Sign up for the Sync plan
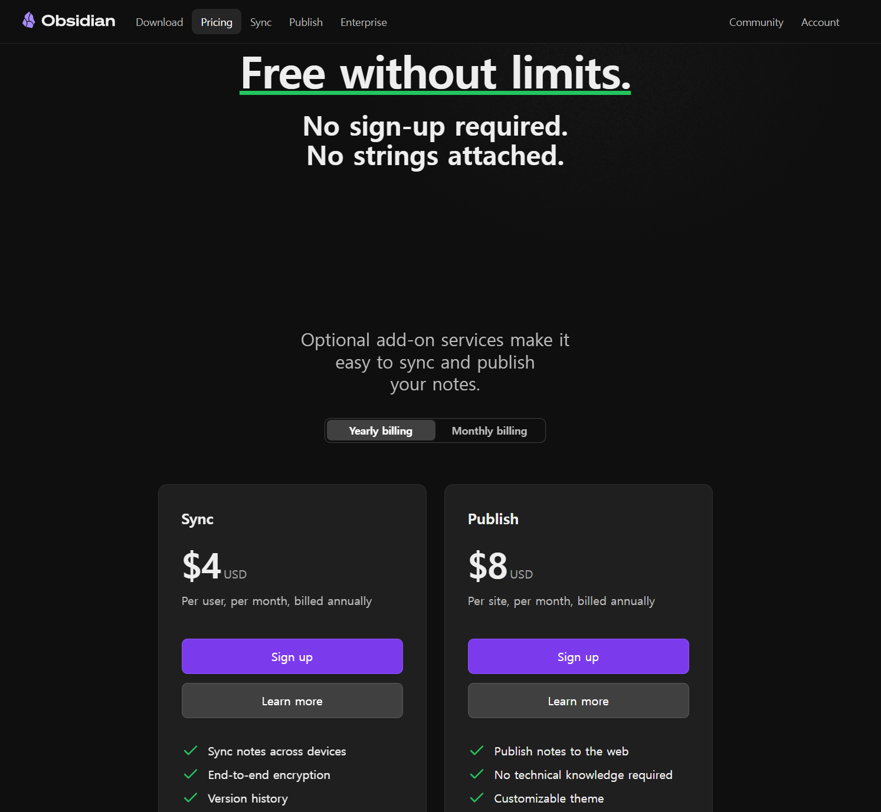 (x=292, y=656)
